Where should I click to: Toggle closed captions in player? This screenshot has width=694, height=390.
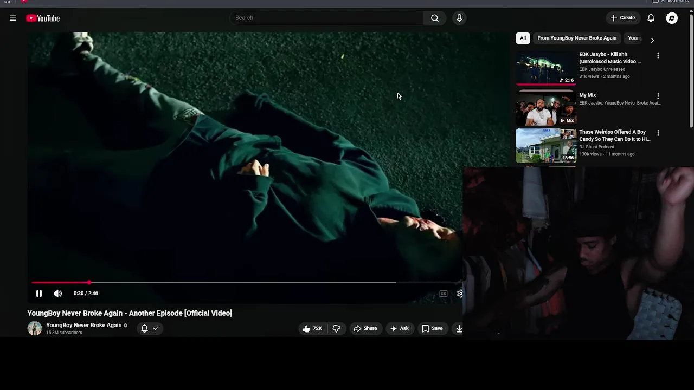point(444,294)
